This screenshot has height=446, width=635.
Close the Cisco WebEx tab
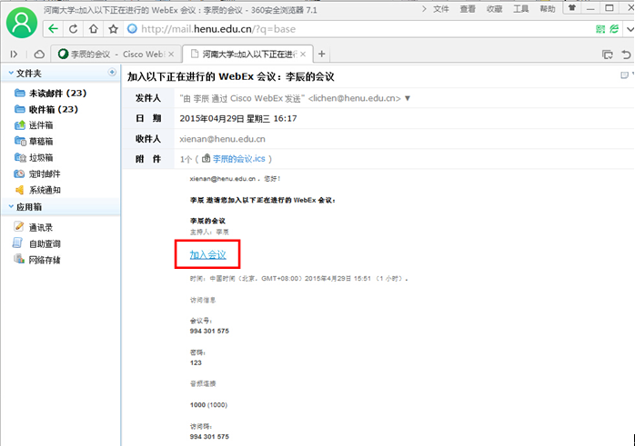click(x=171, y=55)
